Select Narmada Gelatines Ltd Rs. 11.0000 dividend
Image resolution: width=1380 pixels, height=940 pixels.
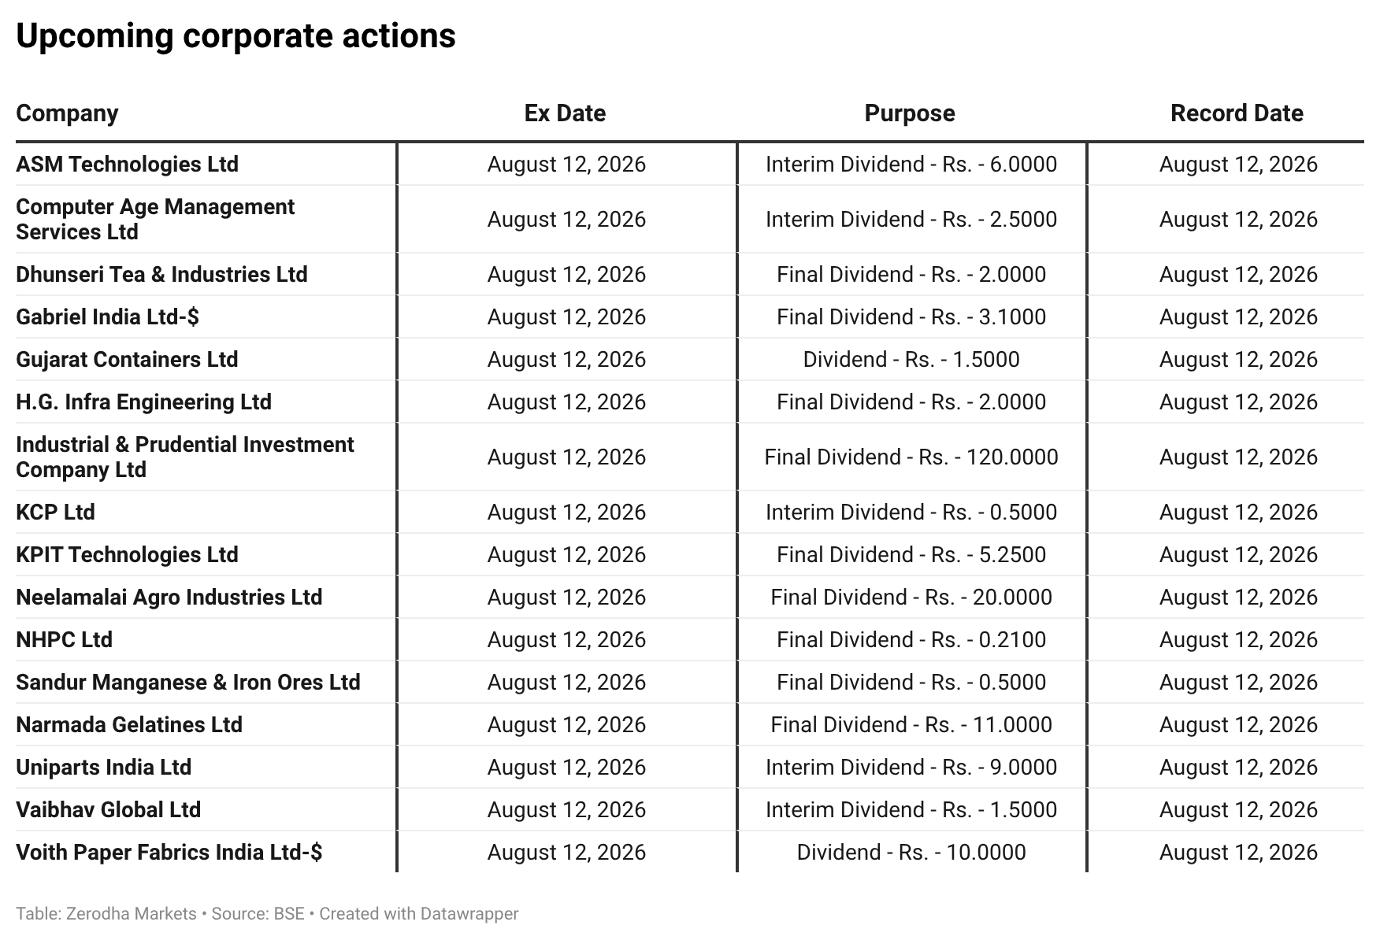pyautogui.click(x=911, y=724)
